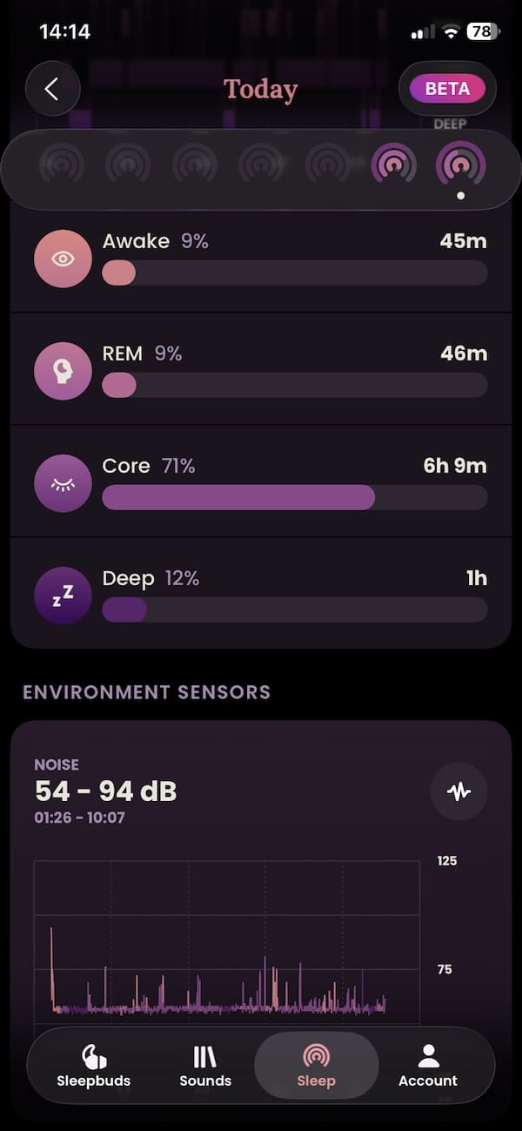Select the third dimmed sleep day icon
The height and width of the screenshot is (1131, 522).
click(x=195, y=164)
